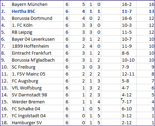Click green comment marker on 7-17 cell

[122, 99]
